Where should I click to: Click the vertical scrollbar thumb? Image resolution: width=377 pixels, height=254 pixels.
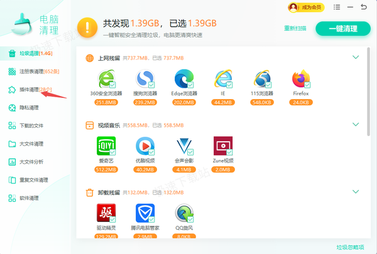coord(368,92)
